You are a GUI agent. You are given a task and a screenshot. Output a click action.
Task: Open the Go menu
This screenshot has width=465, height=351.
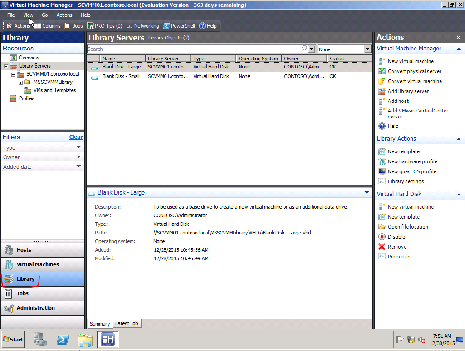tap(45, 15)
